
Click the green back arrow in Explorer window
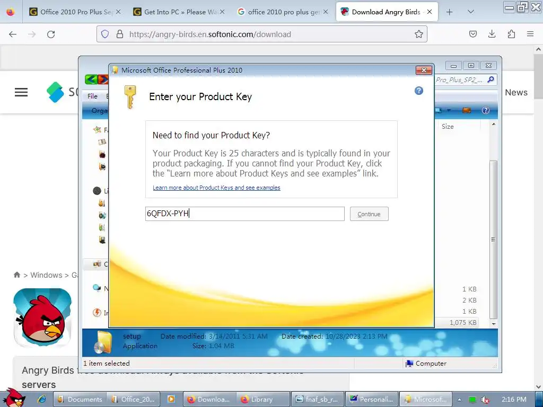click(x=91, y=79)
